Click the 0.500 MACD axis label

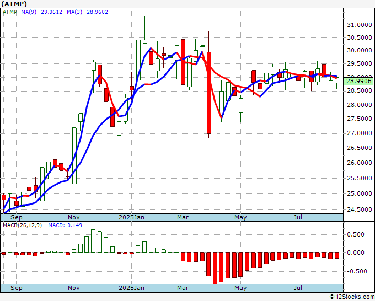pyautogui.click(x=355, y=234)
